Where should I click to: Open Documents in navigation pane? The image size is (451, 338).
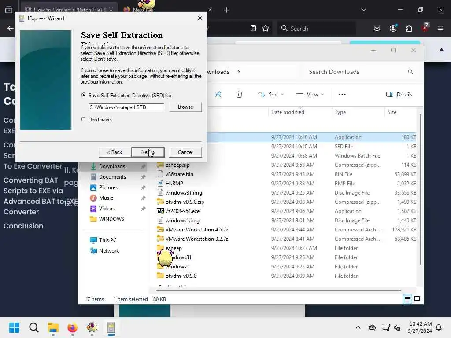click(x=112, y=177)
